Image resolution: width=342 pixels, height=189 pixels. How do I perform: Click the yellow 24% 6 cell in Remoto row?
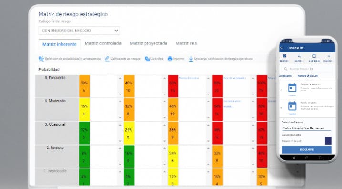[173, 157]
